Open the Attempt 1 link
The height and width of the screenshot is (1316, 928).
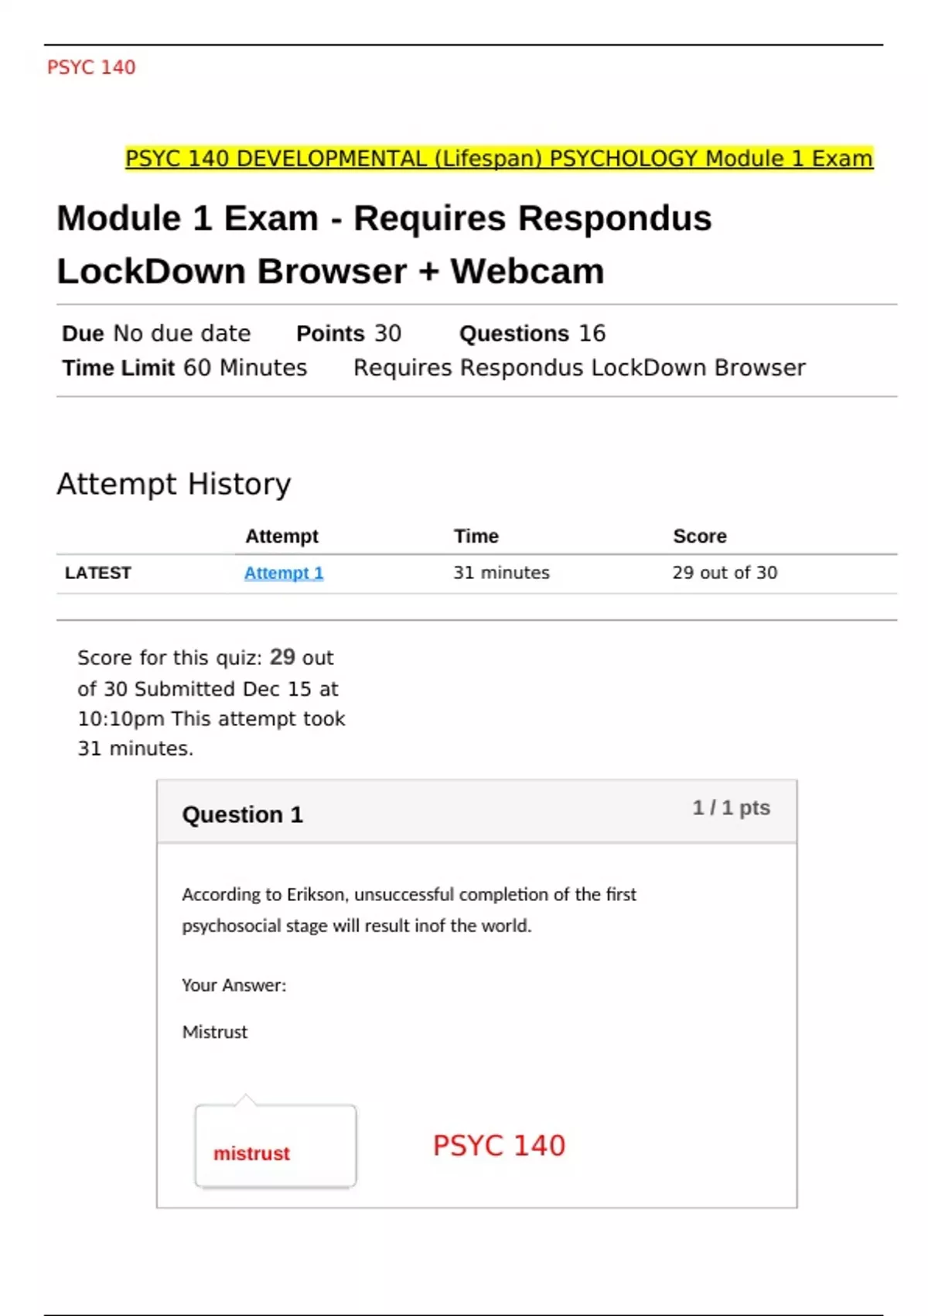[284, 573]
